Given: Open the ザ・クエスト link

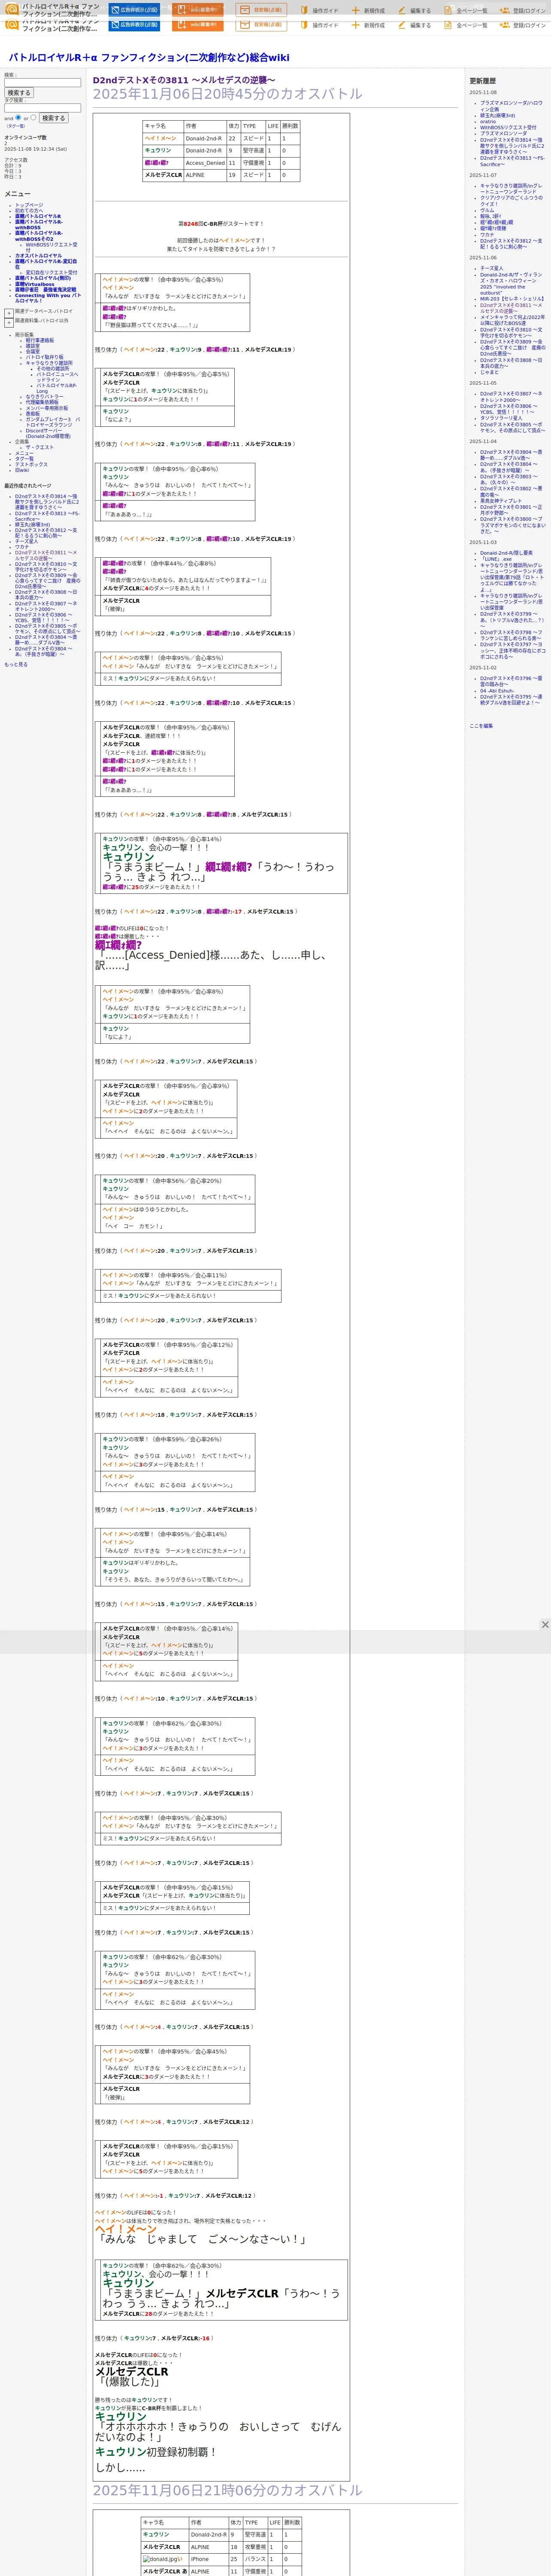Looking at the screenshot, I should 40,447.
